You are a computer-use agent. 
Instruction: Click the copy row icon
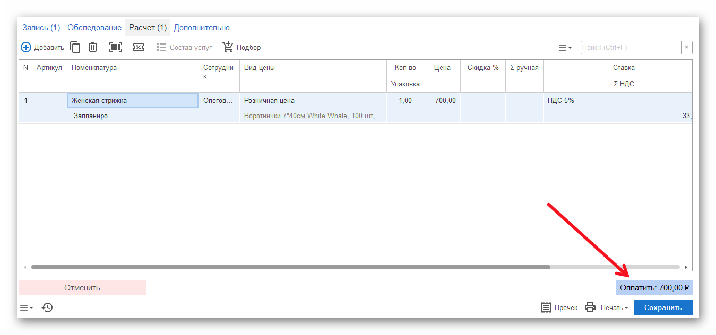coord(75,47)
